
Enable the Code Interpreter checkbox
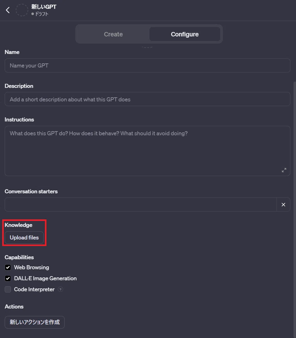pyautogui.click(x=8, y=289)
